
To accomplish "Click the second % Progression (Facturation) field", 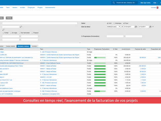I will pos(134,36).
